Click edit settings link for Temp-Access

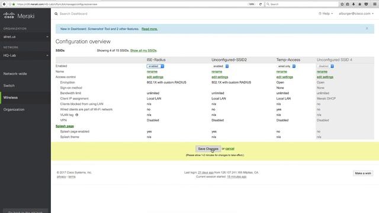coord(284,77)
